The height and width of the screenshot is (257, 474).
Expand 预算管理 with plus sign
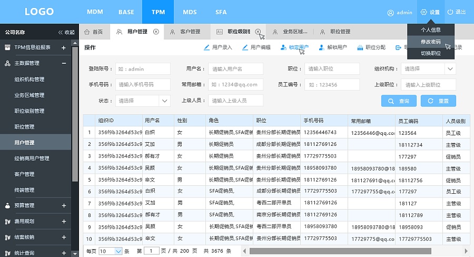click(64, 205)
